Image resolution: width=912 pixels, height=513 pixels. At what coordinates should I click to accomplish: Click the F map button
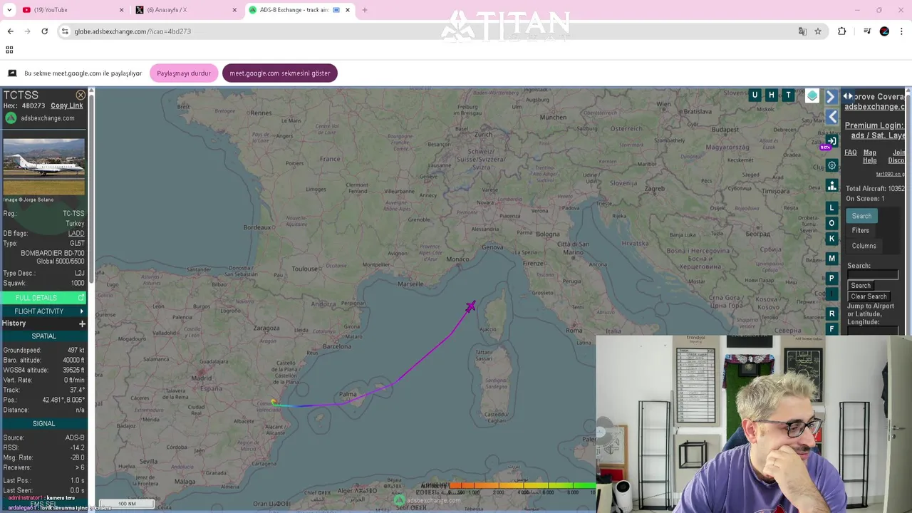click(831, 329)
